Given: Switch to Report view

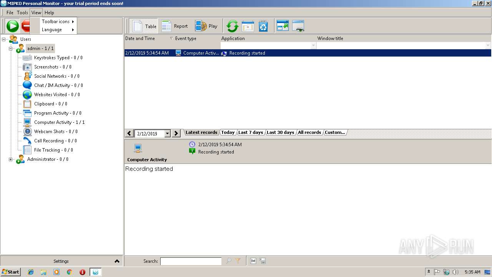Looking at the screenshot, I should (175, 26).
